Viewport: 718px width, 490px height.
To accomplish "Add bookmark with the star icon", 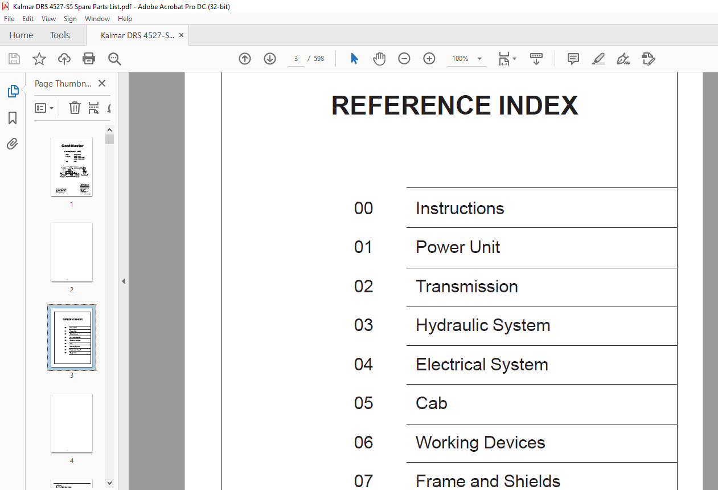I will 39,59.
